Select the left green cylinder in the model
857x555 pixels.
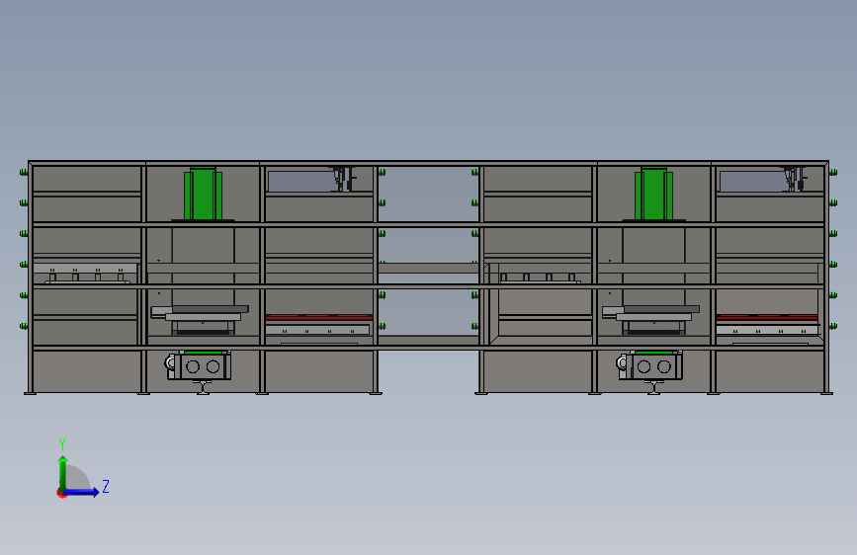pyautogui.click(x=203, y=194)
